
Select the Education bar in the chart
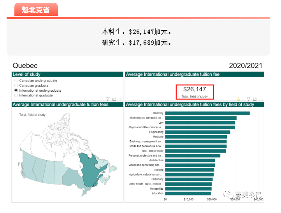click(188, 193)
